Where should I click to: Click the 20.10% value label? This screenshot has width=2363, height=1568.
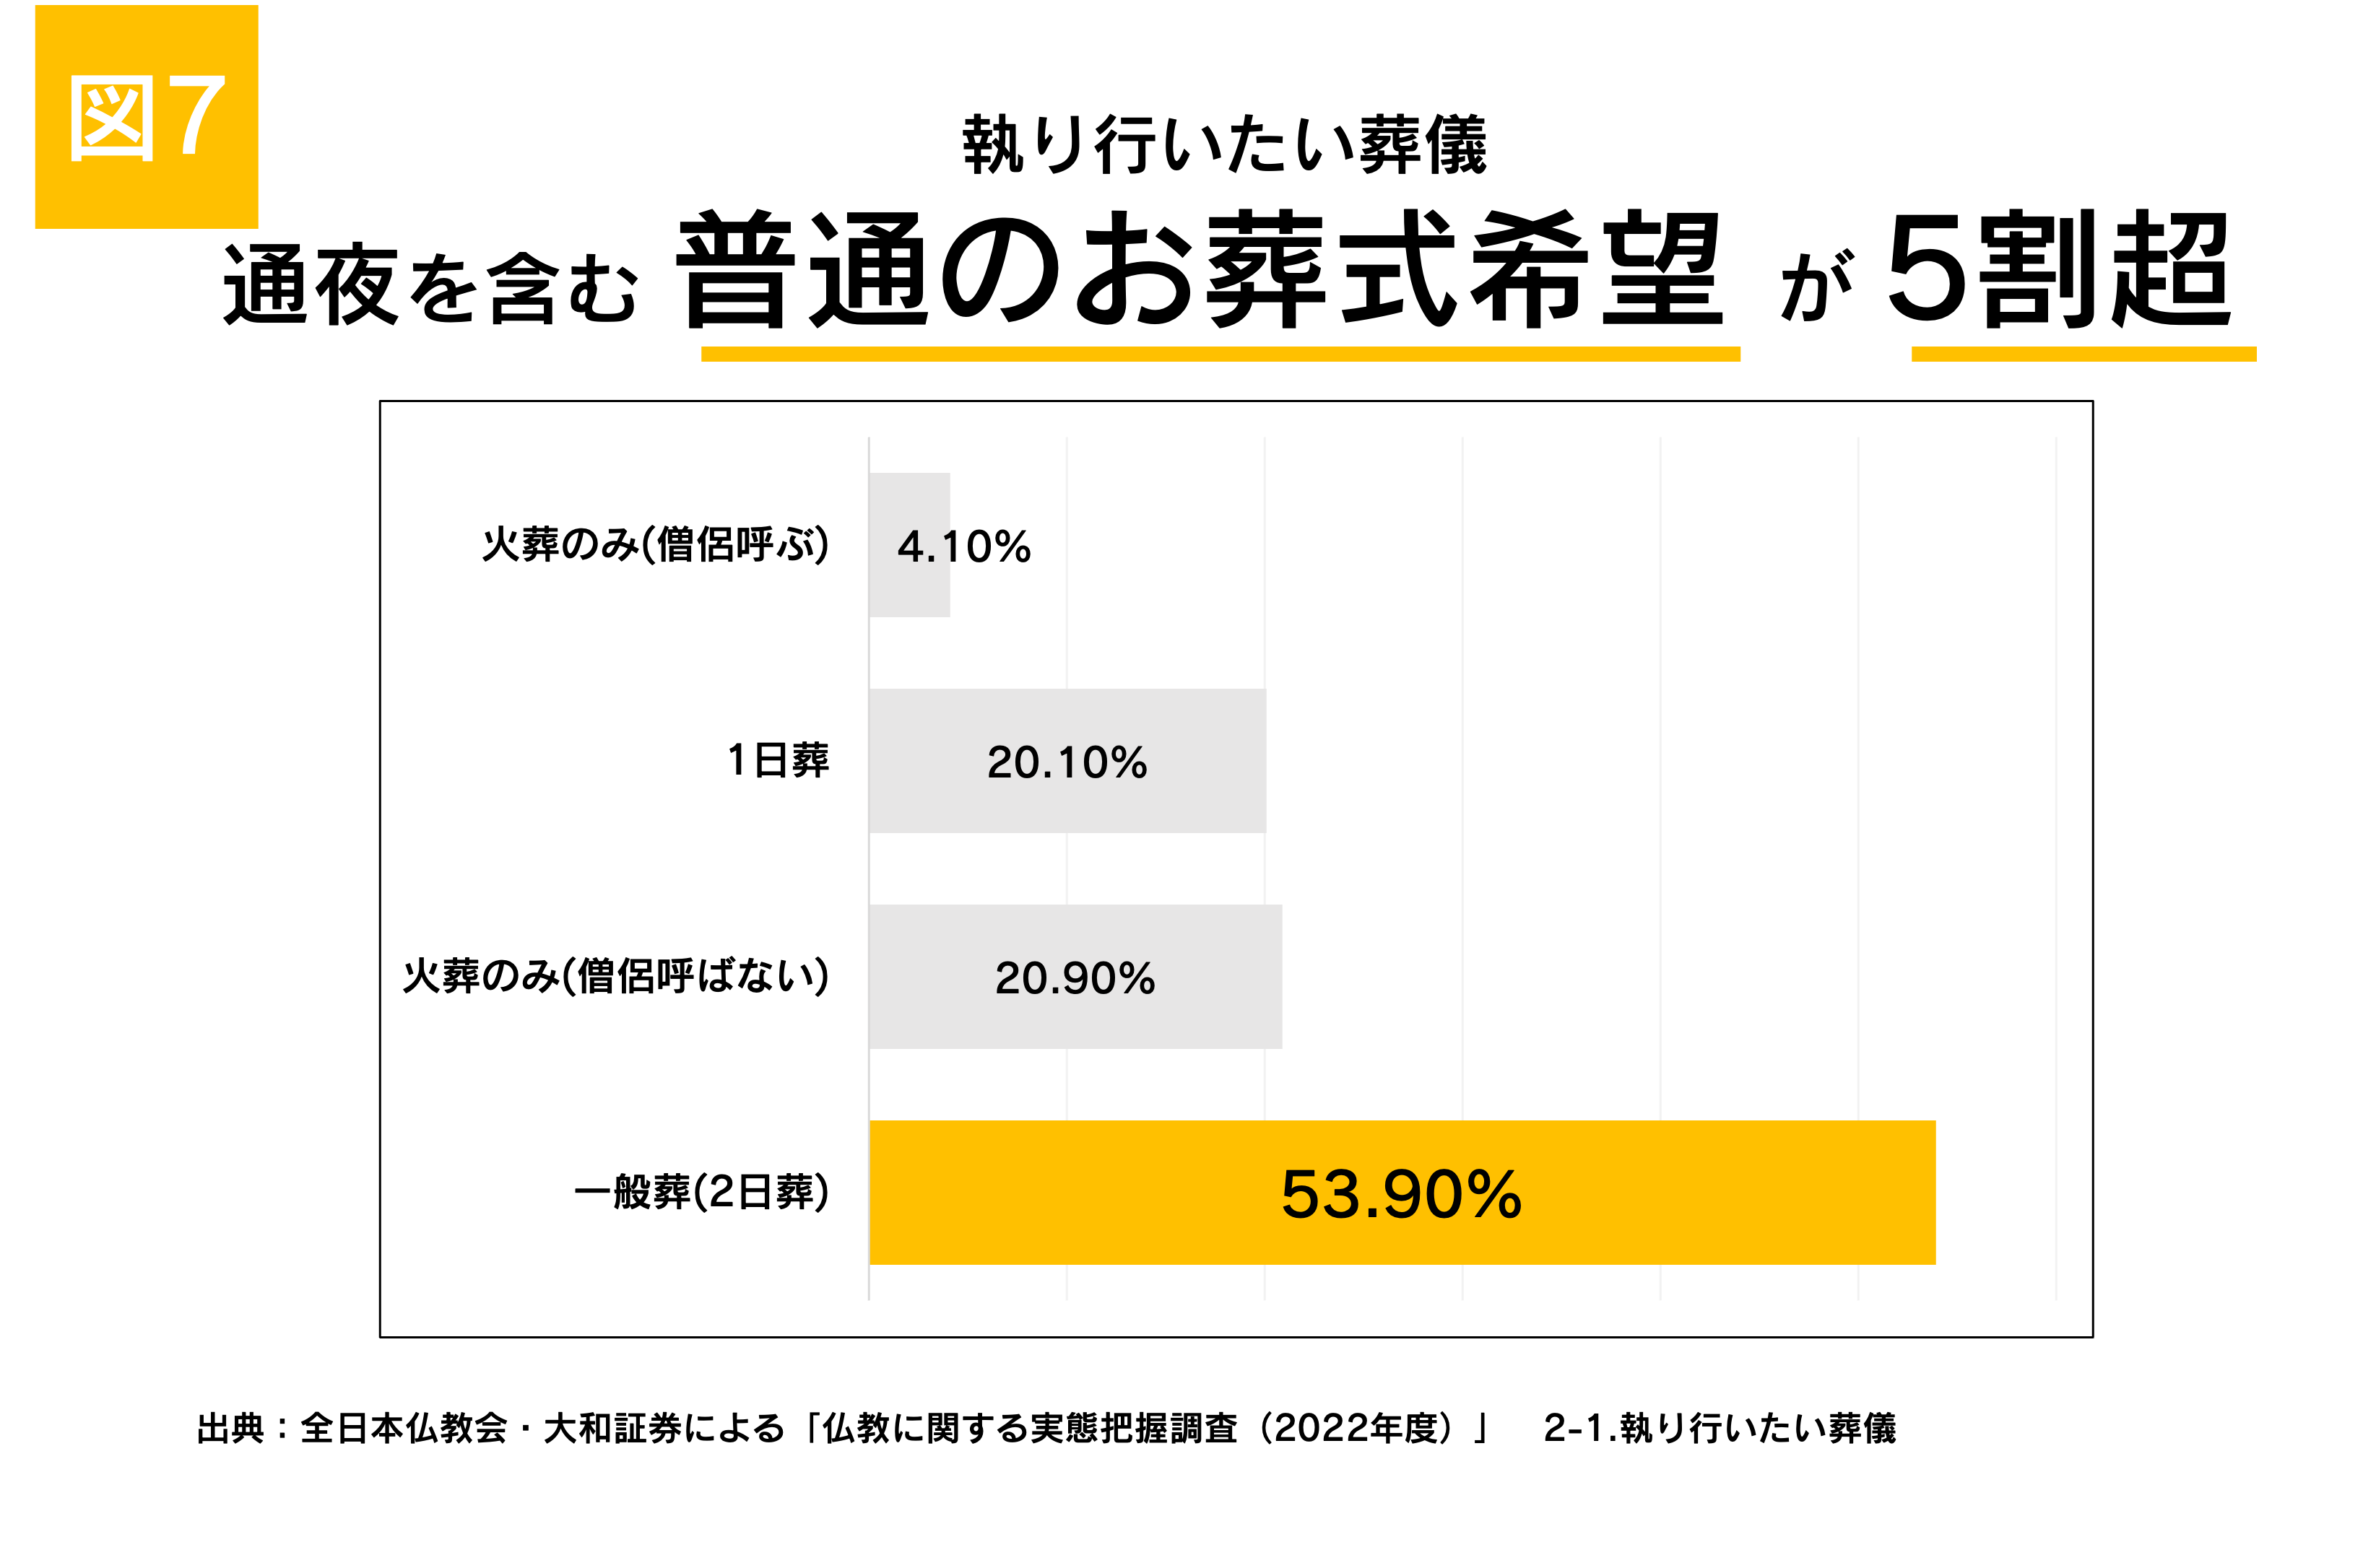click(1067, 763)
